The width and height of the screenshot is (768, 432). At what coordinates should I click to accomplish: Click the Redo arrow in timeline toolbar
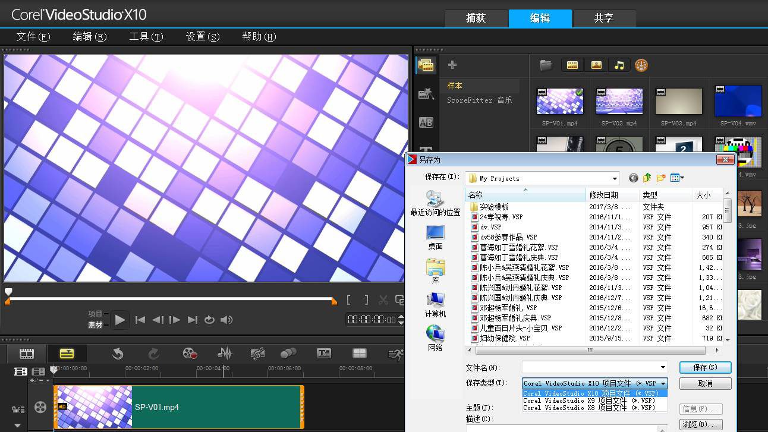[153, 354]
